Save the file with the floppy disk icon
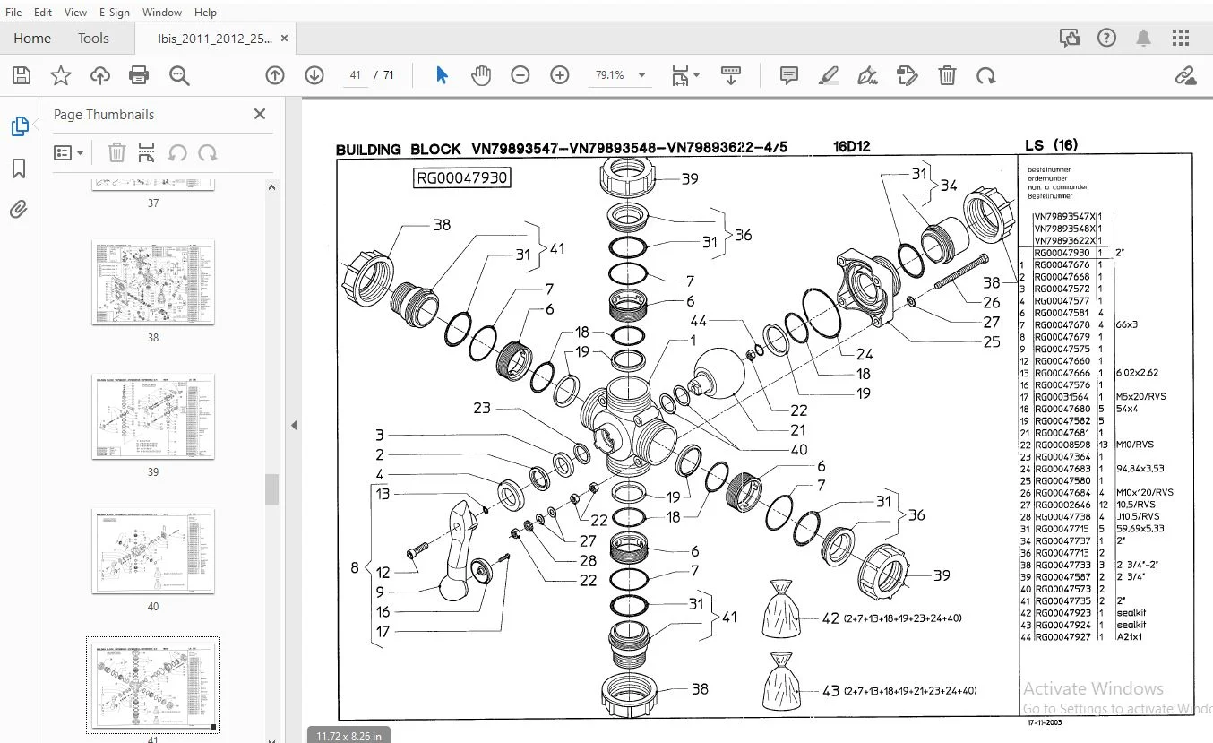Image resolution: width=1213 pixels, height=743 pixels. point(21,75)
